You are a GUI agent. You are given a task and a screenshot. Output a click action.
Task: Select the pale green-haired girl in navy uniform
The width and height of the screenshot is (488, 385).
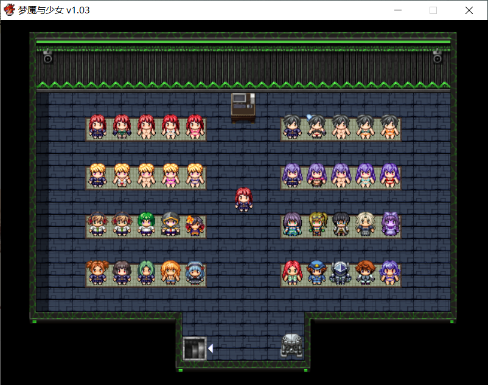[x=146, y=272]
